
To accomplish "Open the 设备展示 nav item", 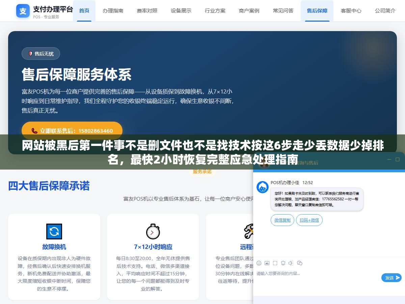I will 181,10.
